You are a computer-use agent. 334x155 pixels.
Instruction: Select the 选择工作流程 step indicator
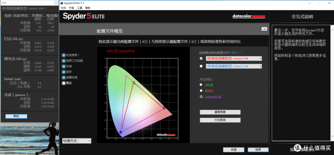pyautogui.click(x=64, y=61)
